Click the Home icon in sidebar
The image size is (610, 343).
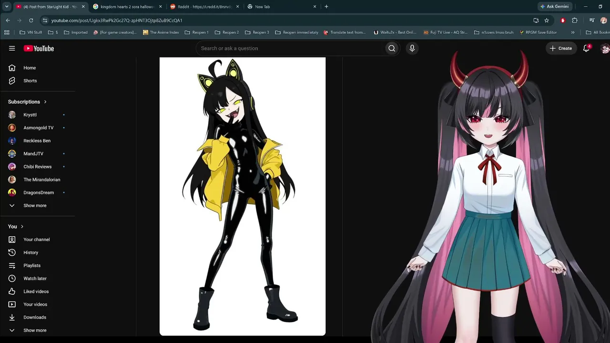tap(12, 68)
